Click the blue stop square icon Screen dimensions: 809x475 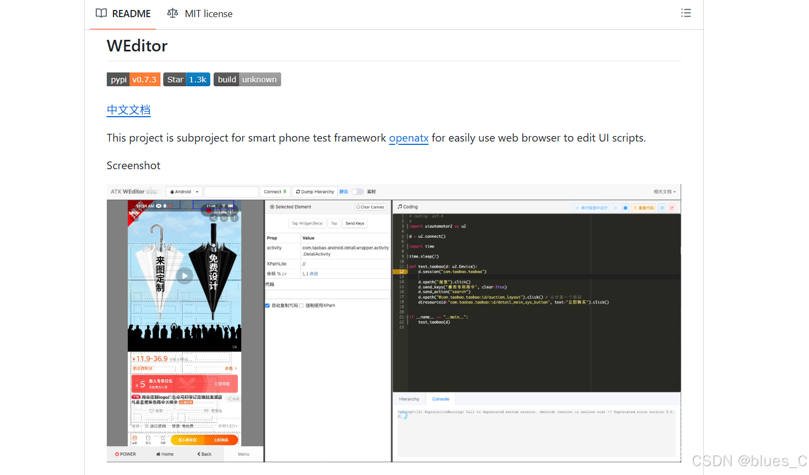coord(625,208)
